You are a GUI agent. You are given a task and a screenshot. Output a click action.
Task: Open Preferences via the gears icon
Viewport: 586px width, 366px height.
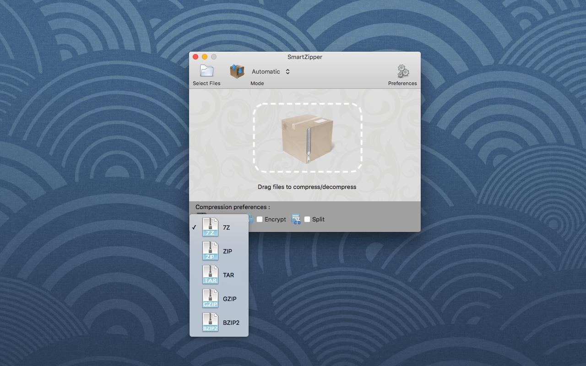(403, 71)
